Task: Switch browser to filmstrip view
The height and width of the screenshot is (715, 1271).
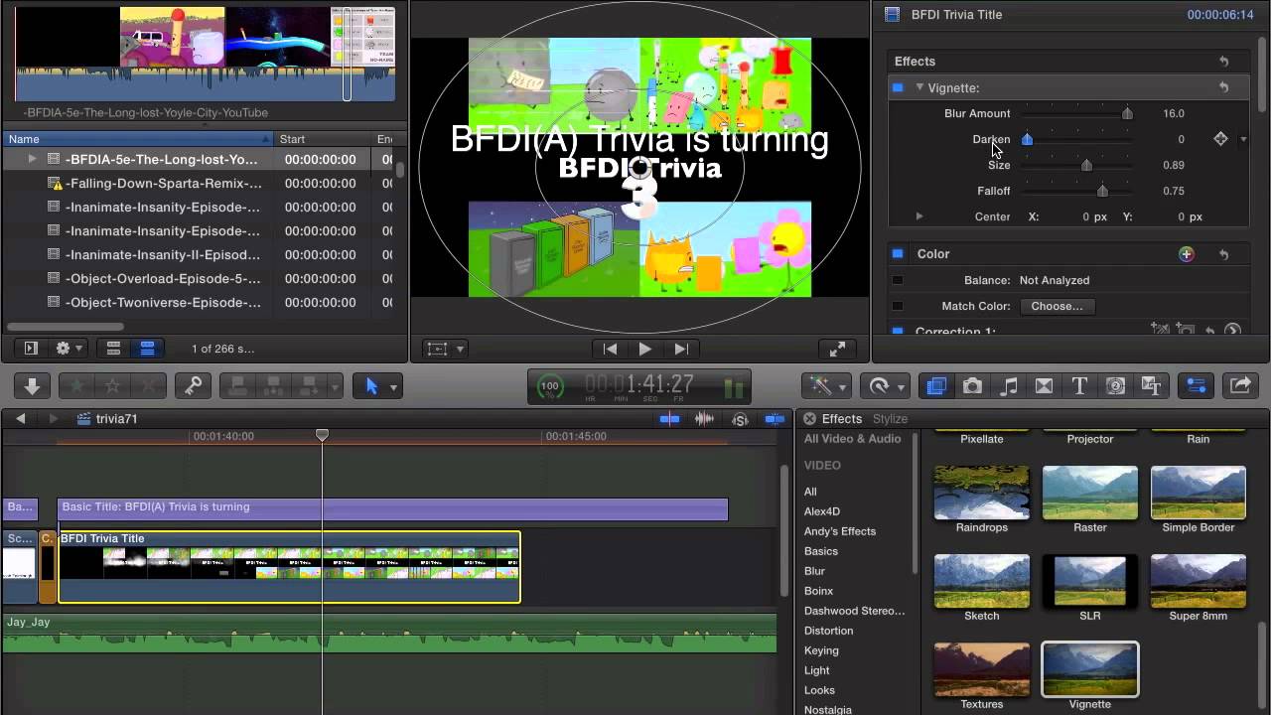Action: pyautogui.click(x=113, y=349)
